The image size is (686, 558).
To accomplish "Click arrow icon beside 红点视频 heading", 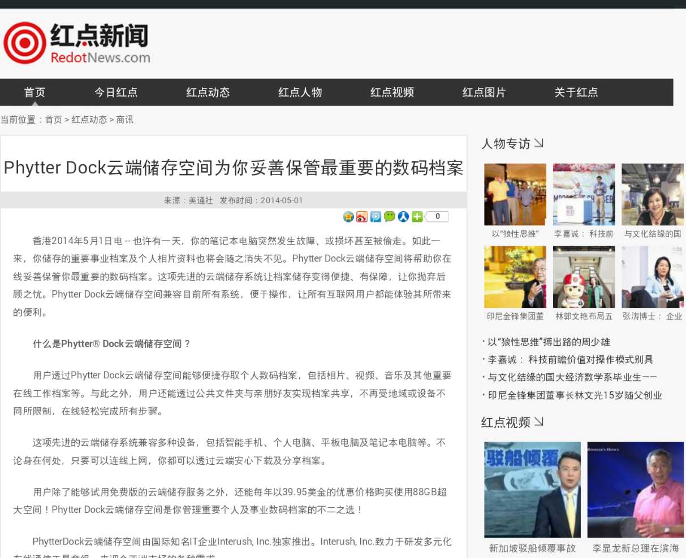I will [539, 421].
